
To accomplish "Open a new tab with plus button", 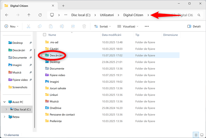I will (63, 5).
